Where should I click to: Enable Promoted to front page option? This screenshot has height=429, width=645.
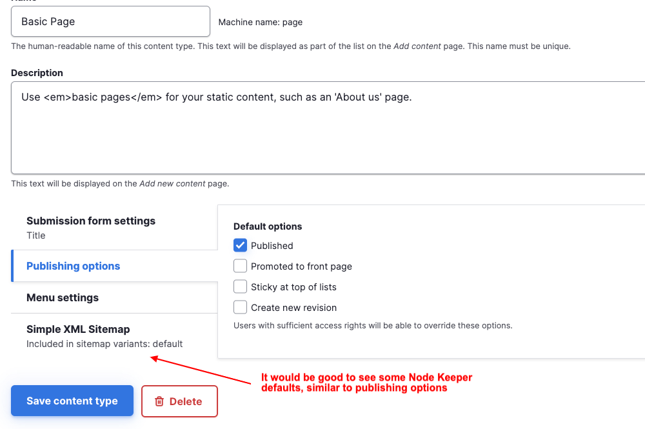241,266
